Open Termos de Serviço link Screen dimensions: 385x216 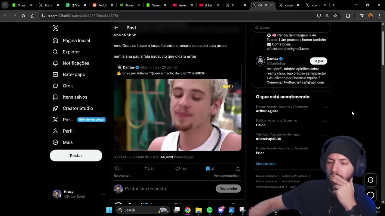pyautogui.click(x=266, y=176)
